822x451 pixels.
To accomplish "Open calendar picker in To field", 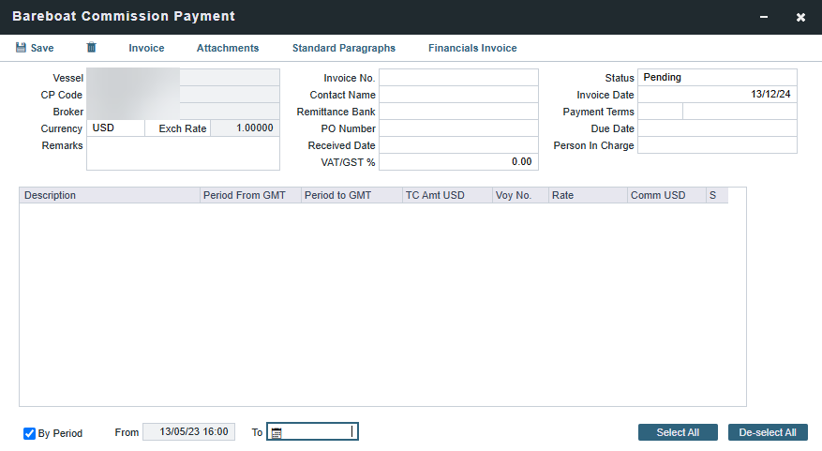I will pos(276,432).
